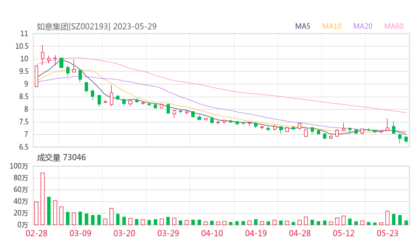The height and width of the screenshot is (246, 415).
Task: Click the 03-29 date axis label
Action: 168,233
